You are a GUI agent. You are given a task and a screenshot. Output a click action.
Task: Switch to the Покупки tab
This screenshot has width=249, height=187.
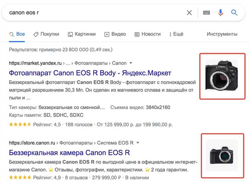pyautogui.click(x=46, y=34)
